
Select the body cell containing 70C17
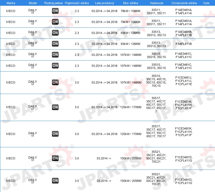[x=156, y=131]
